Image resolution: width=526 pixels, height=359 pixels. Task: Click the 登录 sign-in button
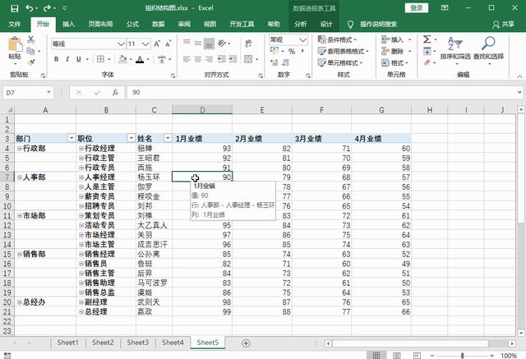point(417,8)
